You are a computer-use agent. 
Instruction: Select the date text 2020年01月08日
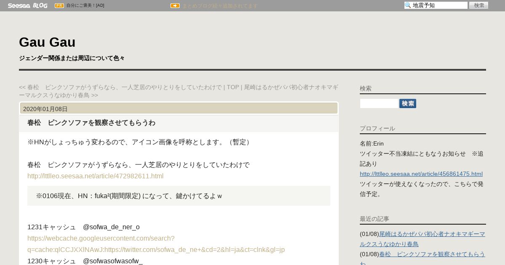45,109
